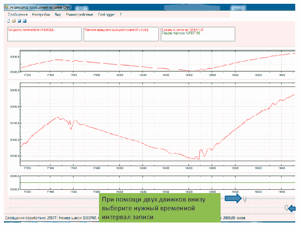Click the Open folder toolbar icon
299x225 pixels.
[14, 21]
